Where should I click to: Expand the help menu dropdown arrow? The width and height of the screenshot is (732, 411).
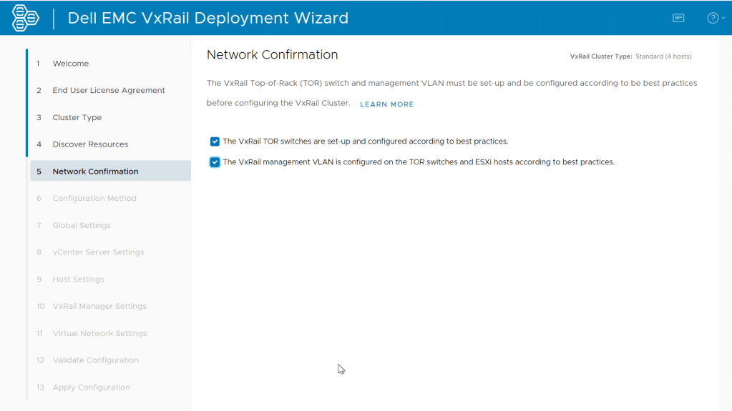pyautogui.click(x=723, y=19)
